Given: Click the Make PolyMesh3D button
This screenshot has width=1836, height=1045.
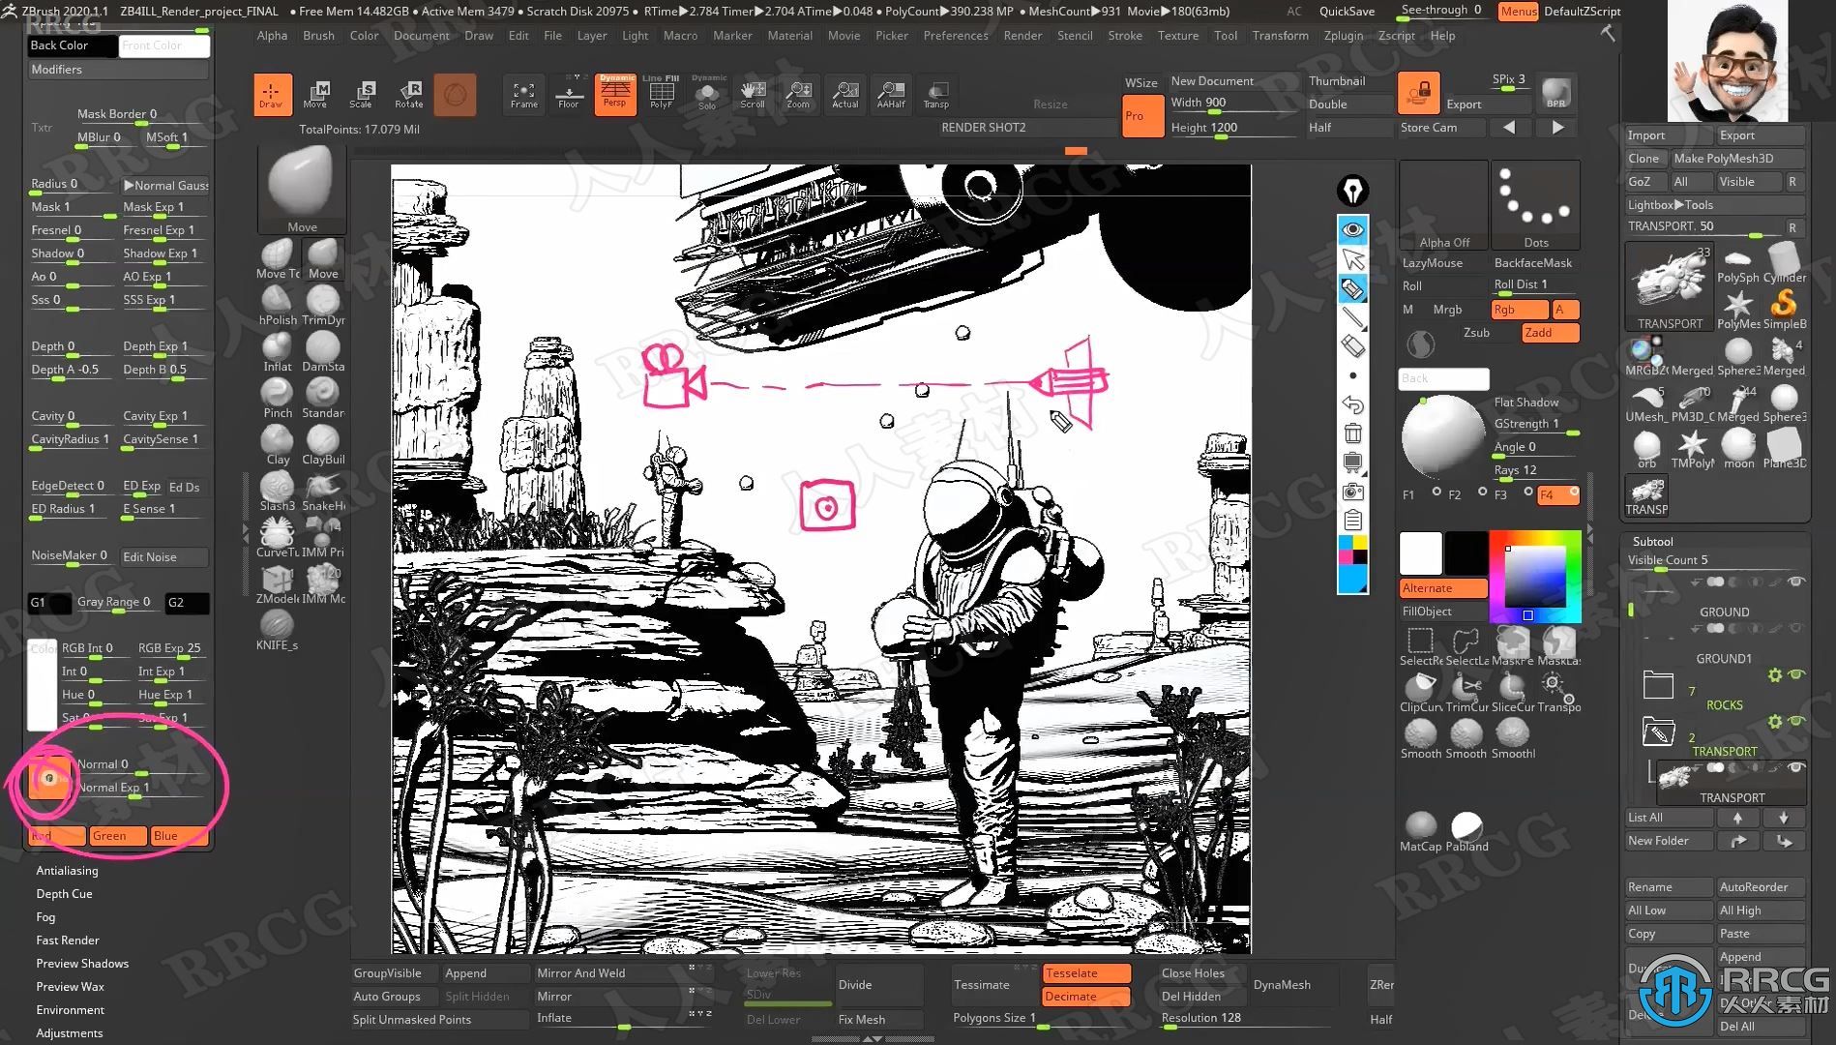Looking at the screenshot, I should [1737, 159].
